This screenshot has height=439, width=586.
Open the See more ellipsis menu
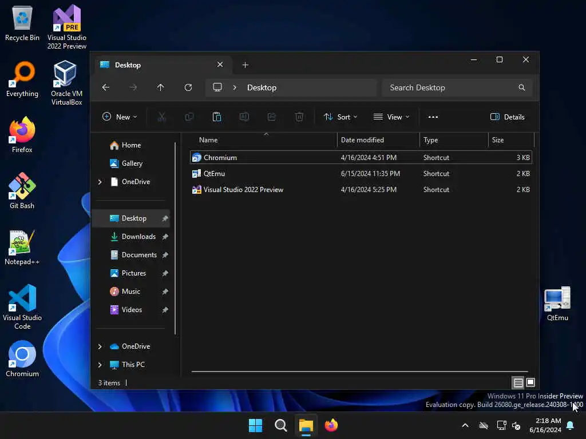coord(433,117)
